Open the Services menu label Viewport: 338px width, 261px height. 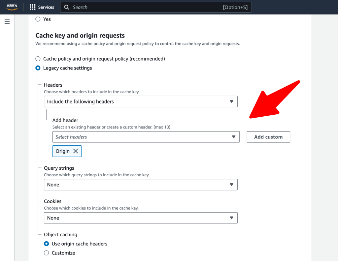pyautogui.click(x=46, y=7)
